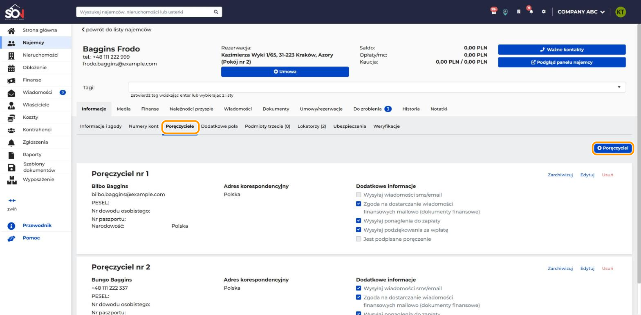Open Podgląd panelu najemcy

pos(562,62)
